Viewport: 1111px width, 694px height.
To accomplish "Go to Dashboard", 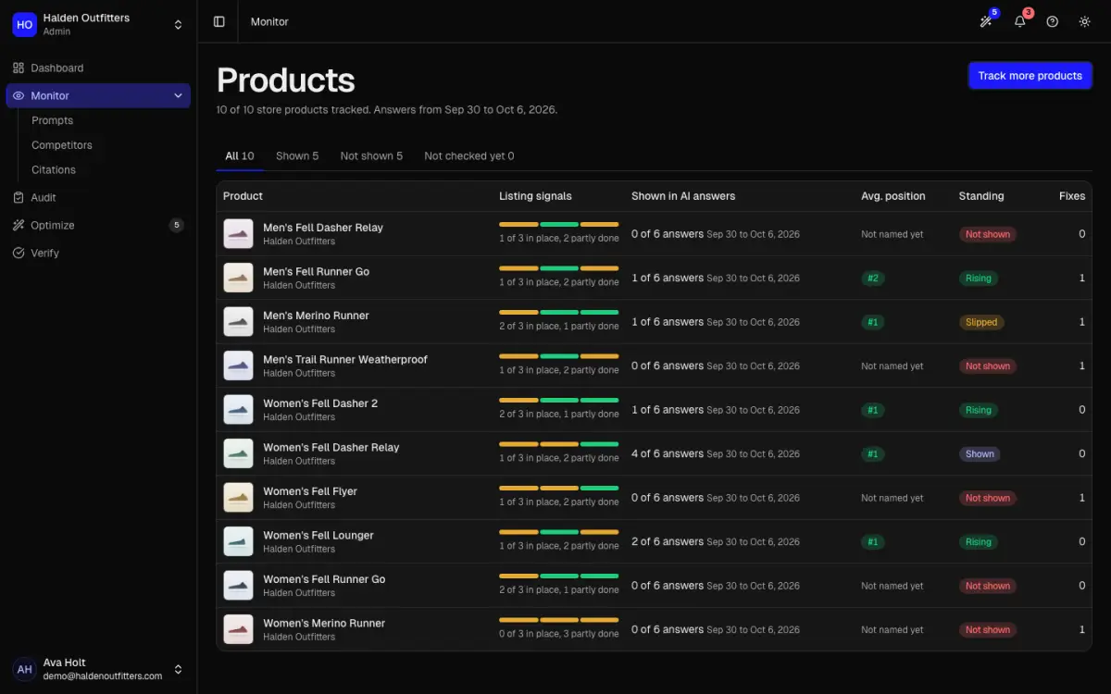I will tap(98, 68).
